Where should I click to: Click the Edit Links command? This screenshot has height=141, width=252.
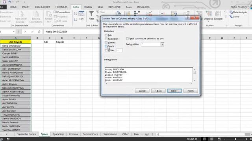(60, 21)
